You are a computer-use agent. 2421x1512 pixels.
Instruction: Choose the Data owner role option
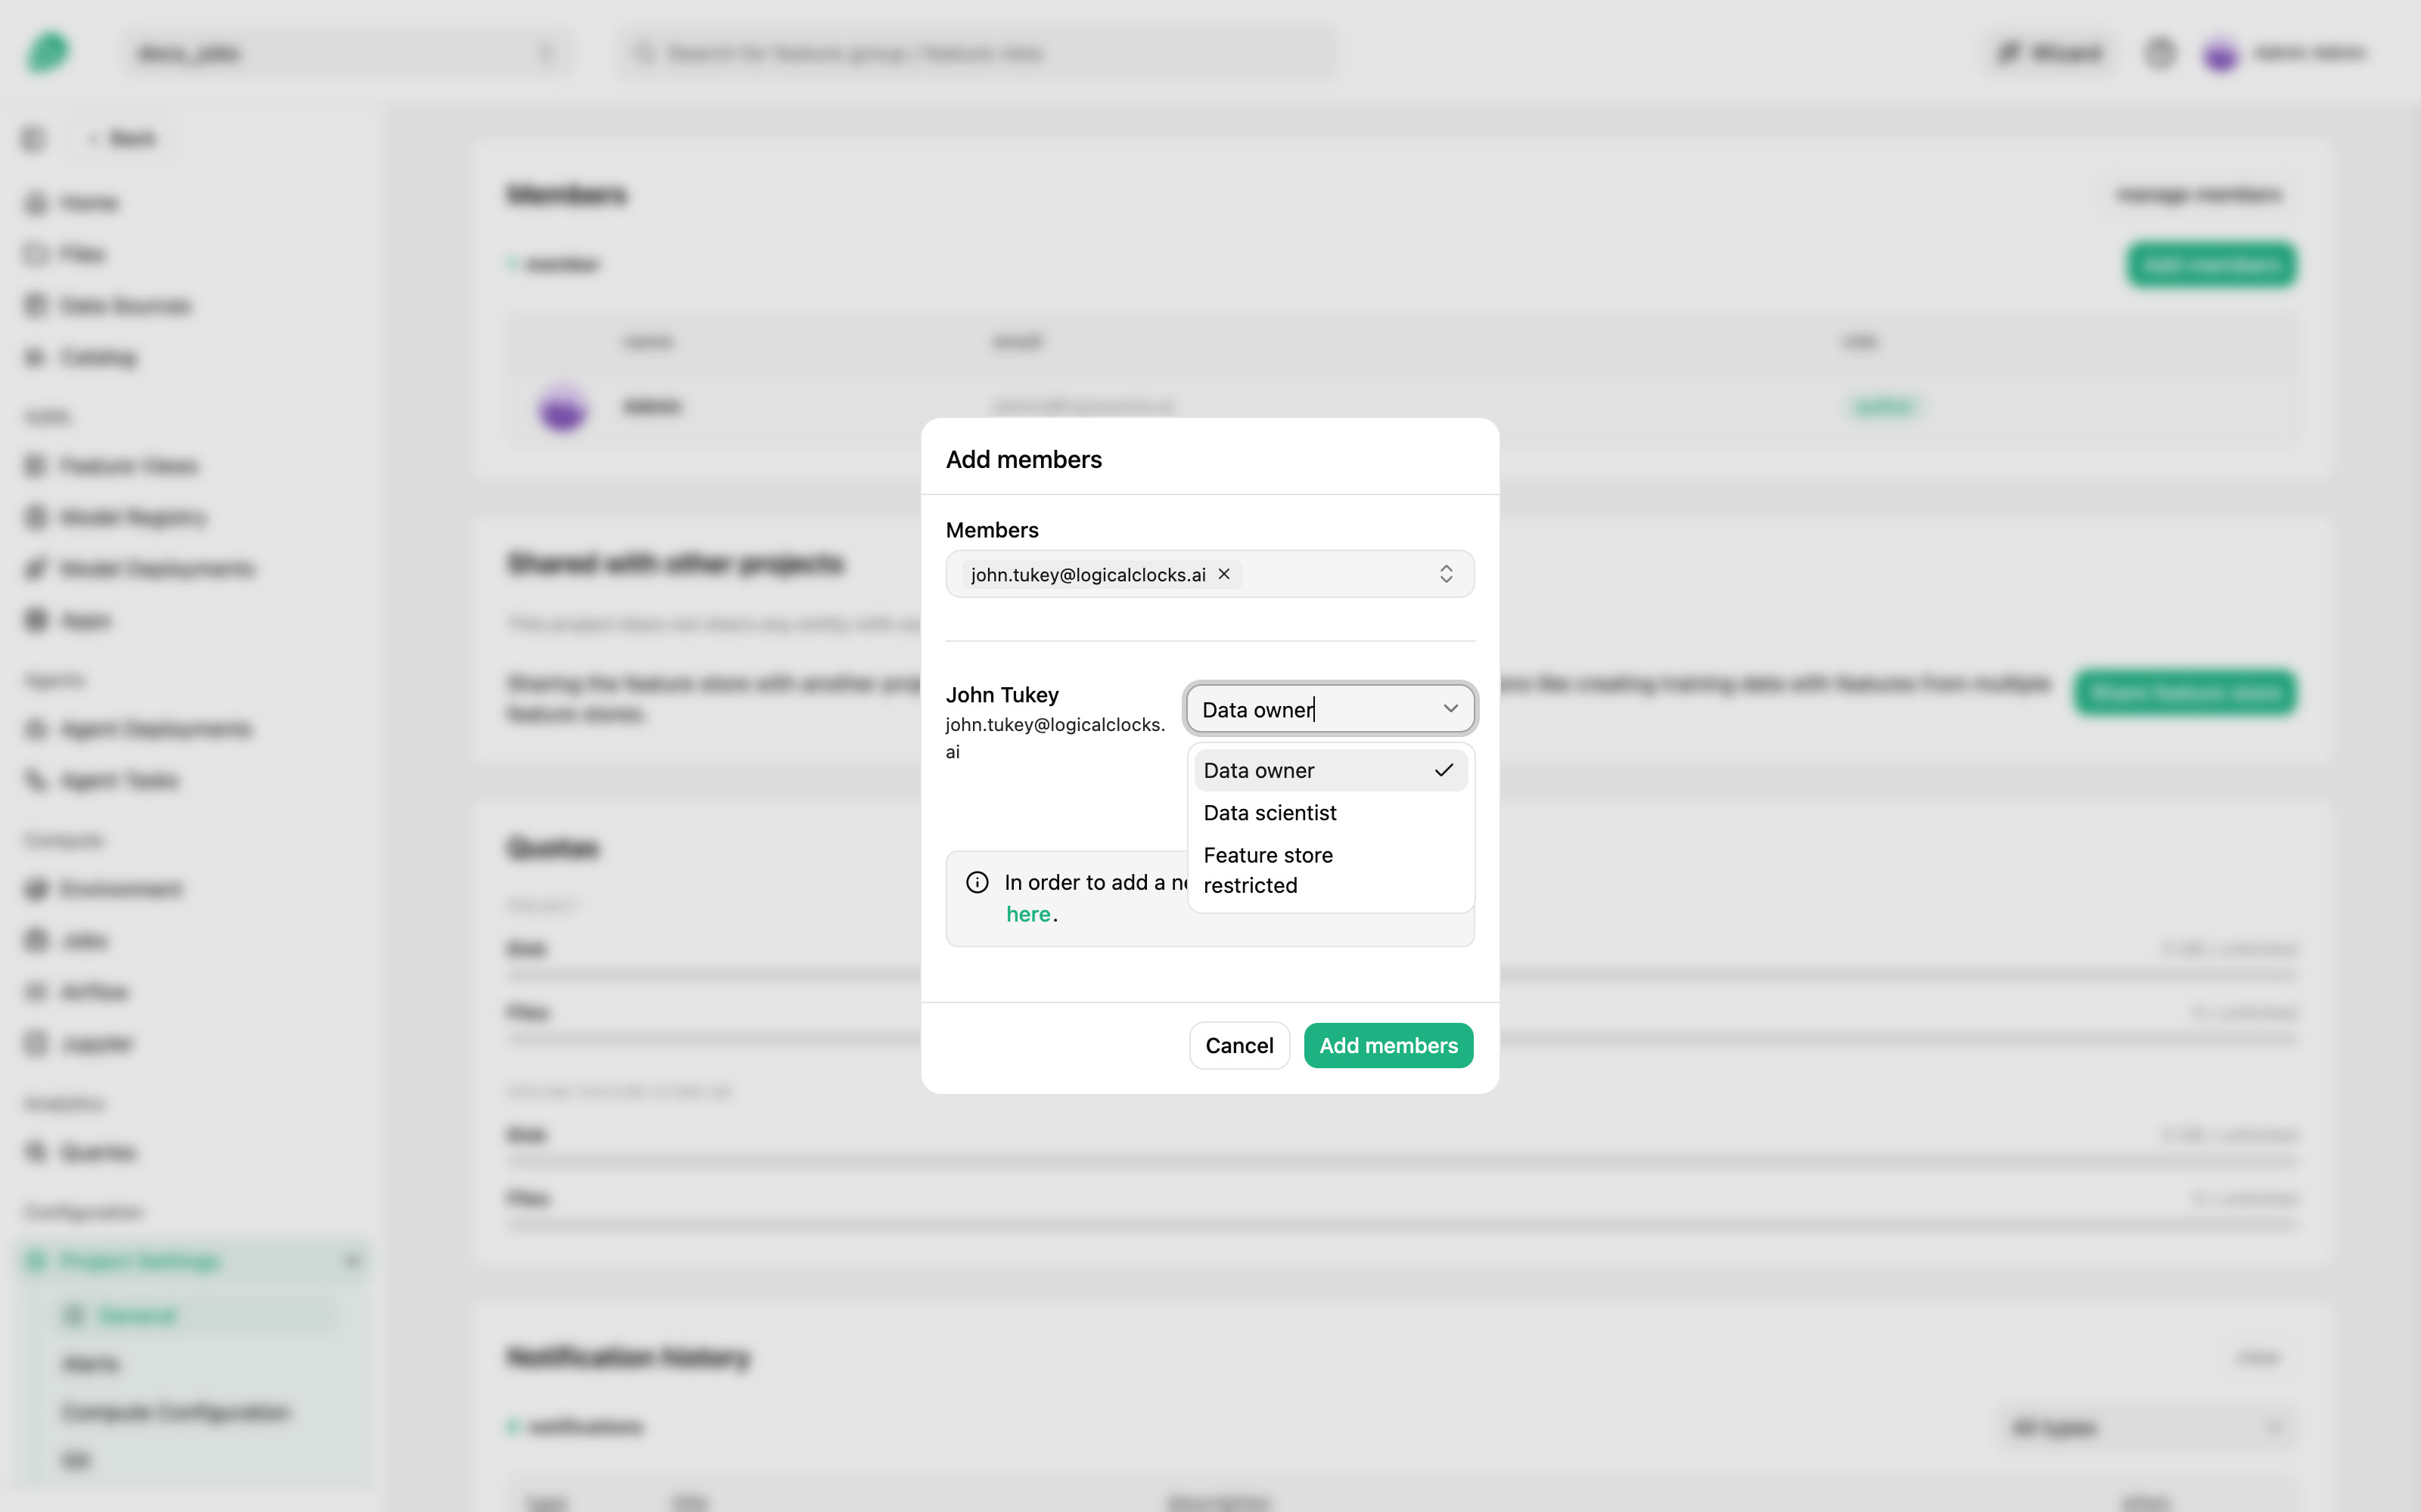(1329, 771)
